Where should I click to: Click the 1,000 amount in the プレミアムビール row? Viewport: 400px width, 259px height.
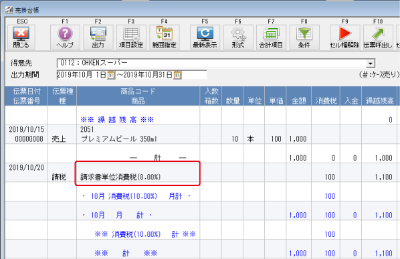[298, 139]
